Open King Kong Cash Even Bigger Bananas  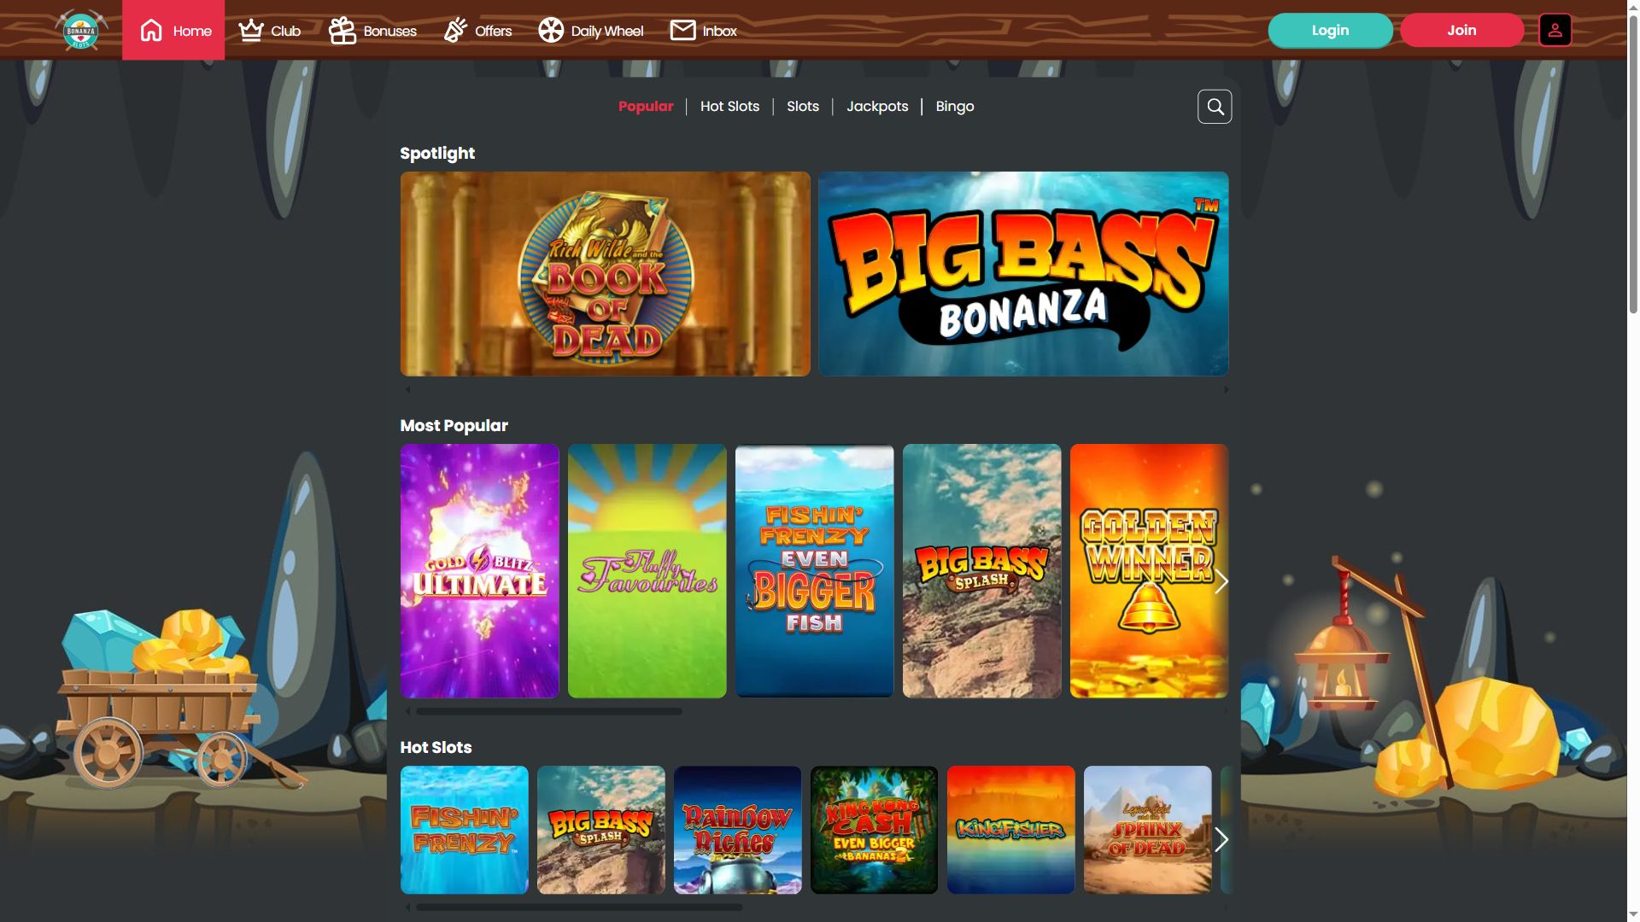[874, 830]
